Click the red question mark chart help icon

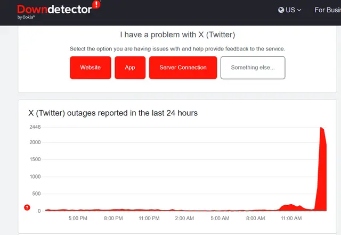[27, 207]
